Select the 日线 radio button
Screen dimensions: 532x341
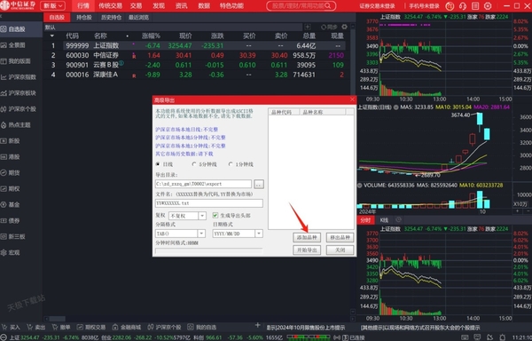click(x=158, y=164)
